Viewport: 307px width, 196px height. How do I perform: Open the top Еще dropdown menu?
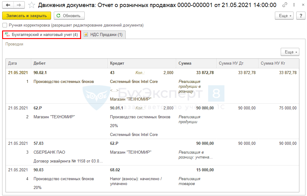click(x=284, y=16)
